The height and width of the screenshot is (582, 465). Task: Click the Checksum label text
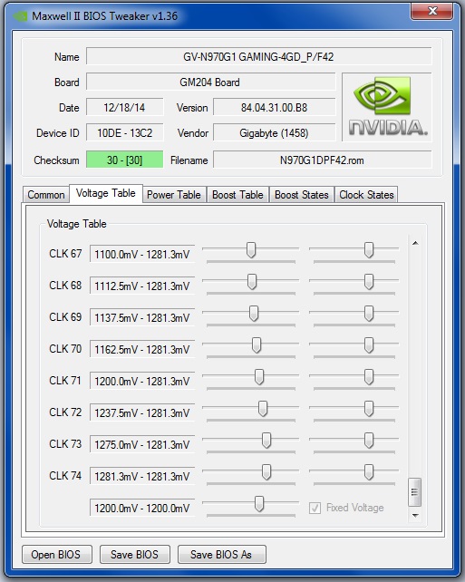tap(56, 160)
